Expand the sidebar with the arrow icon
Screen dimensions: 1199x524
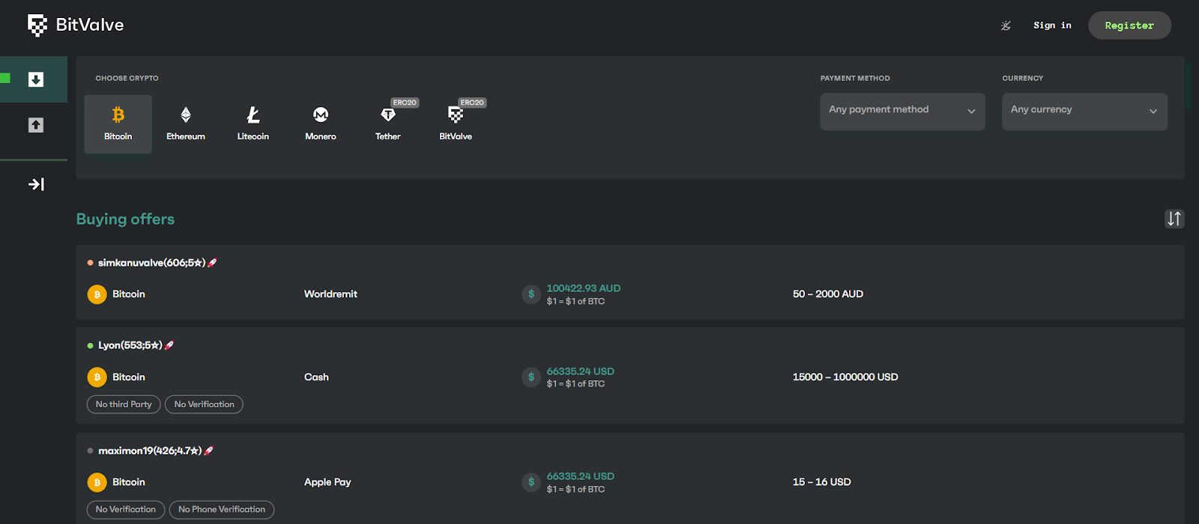tap(36, 184)
